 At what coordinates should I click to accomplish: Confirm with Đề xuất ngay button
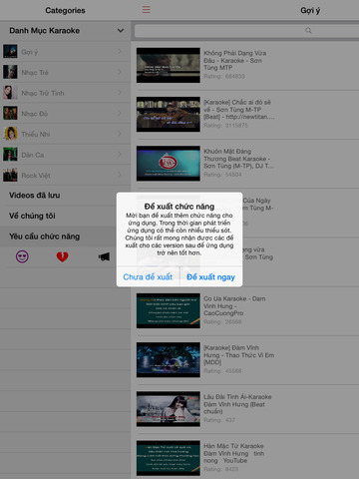211,276
